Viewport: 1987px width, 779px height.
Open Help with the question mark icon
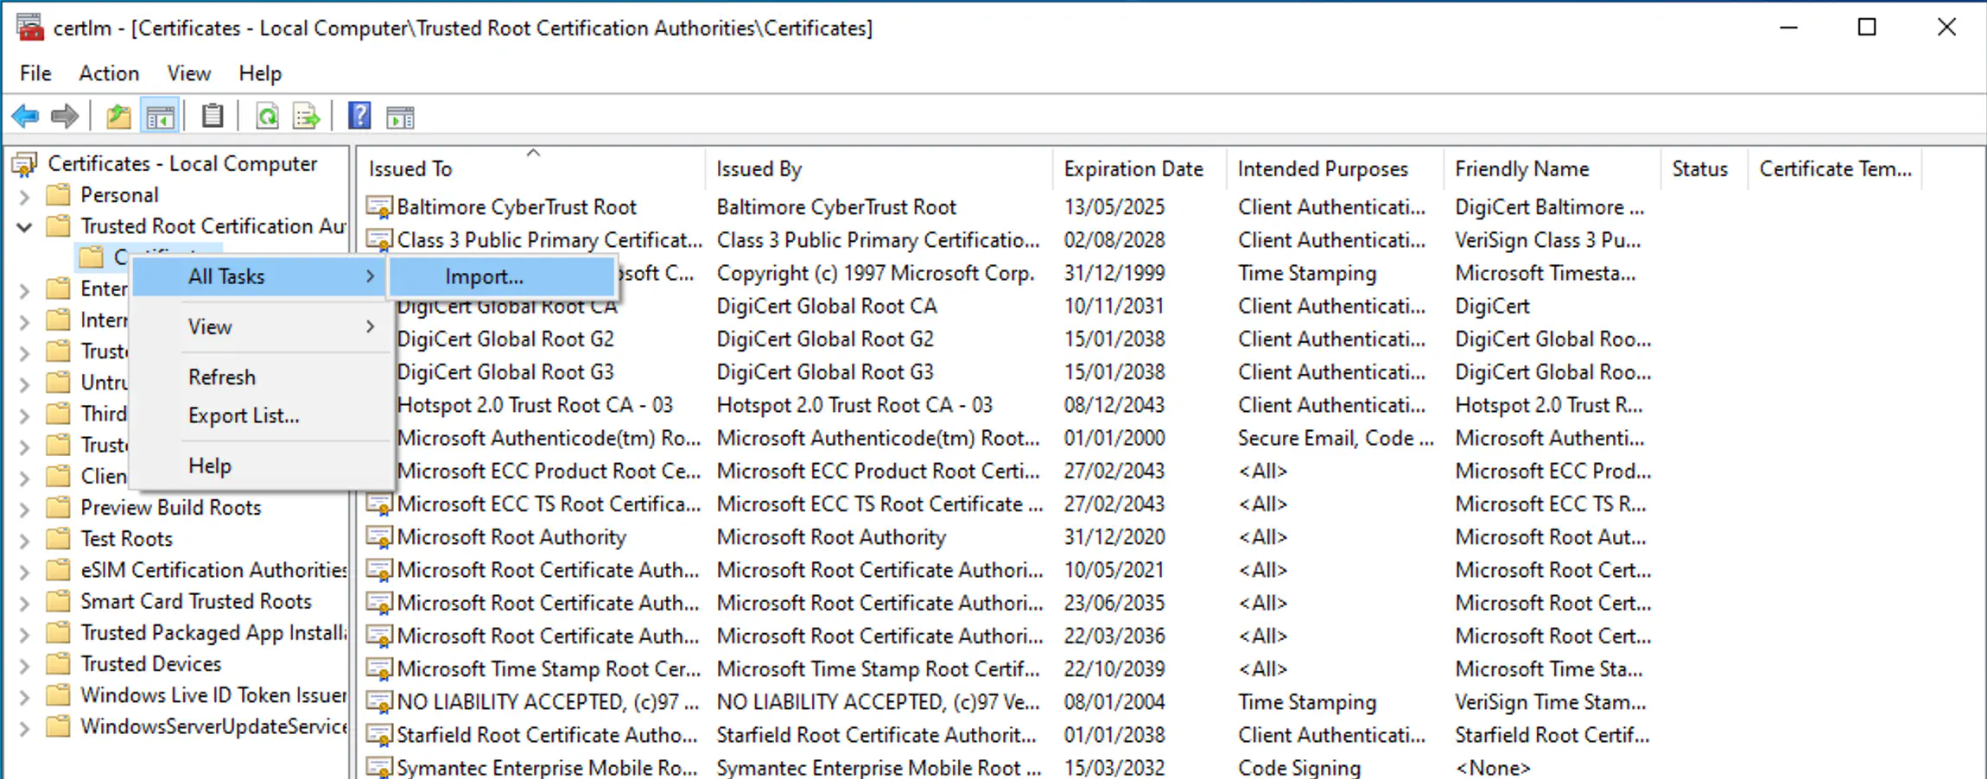point(359,115)
